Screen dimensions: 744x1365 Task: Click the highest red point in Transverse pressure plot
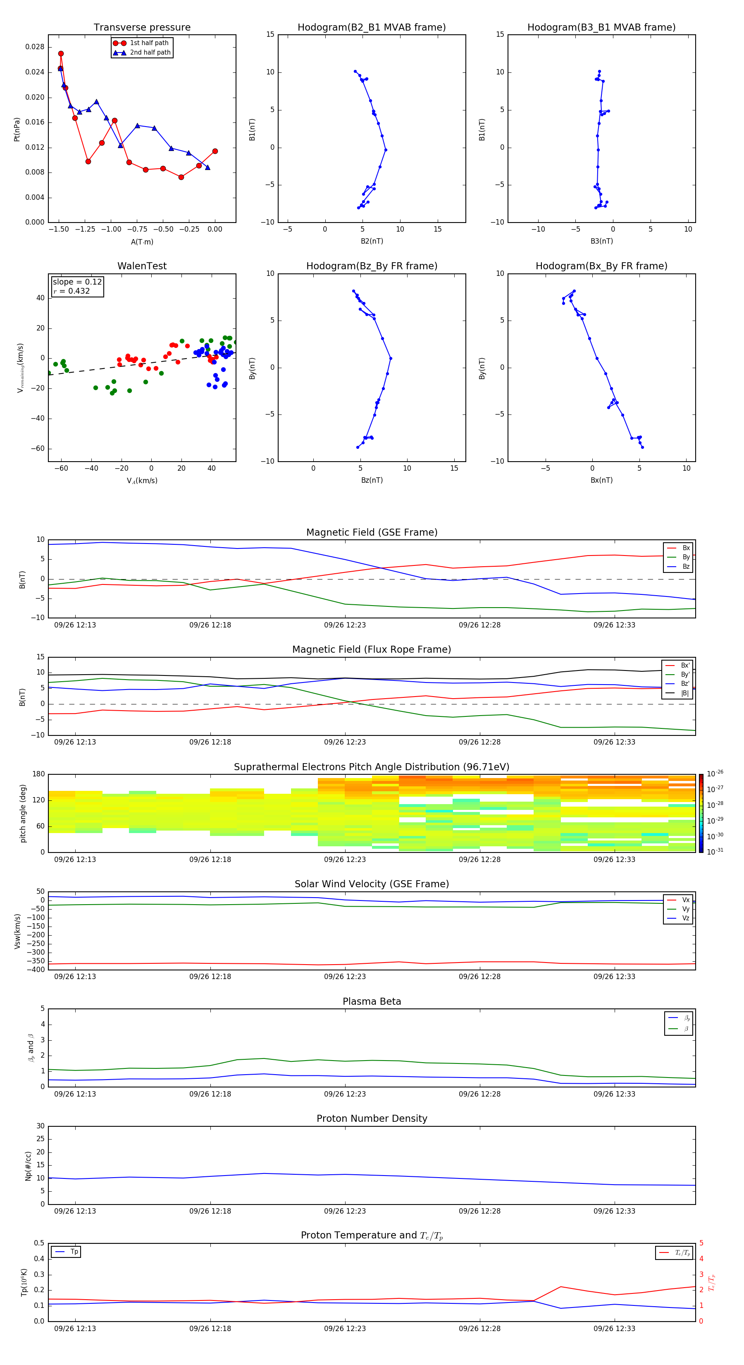(x=61, y=53)
